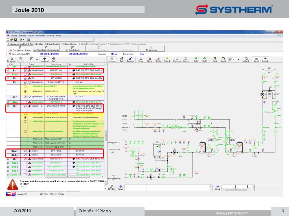This screenshot has width=289, height=216.
Task: Switch to tab 2. Technické údaje
Action: tap(36, 44)
